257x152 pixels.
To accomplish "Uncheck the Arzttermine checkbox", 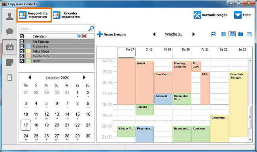I will [22, 46].
